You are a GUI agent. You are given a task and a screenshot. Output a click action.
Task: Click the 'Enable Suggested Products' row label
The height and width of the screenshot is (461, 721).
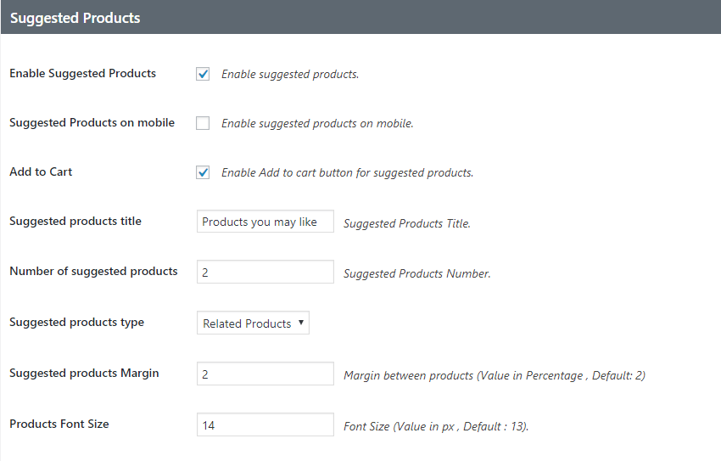[82, 73]
